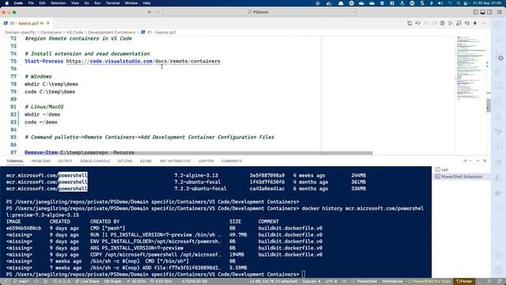Select the 01 - basics.ps1 editor tab
506x285 pixels.
pyautogui.click(x=26, y=23)
